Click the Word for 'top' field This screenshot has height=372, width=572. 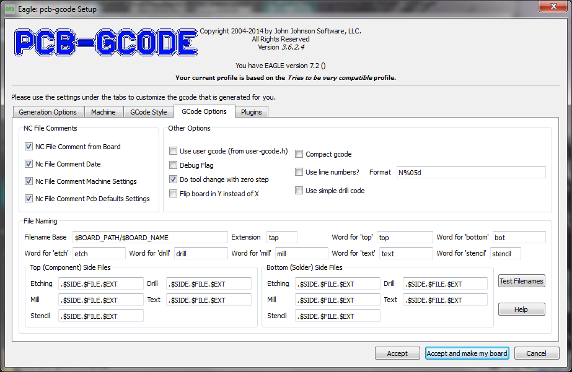click(x=405, y=238)
